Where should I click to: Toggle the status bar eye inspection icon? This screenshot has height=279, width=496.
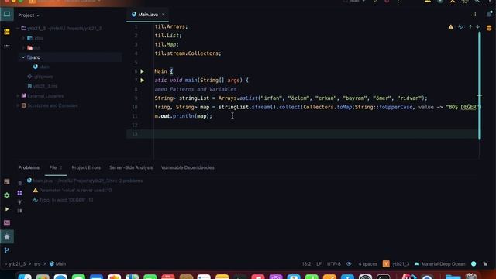(349, 263)
